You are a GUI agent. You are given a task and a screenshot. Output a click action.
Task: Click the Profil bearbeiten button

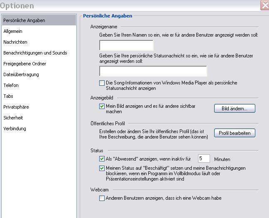click(235, 133)
